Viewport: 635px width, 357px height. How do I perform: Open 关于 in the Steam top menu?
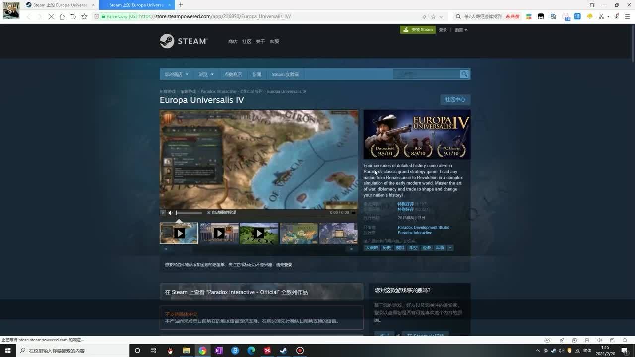pyautogui.click(x=260, y=42)
